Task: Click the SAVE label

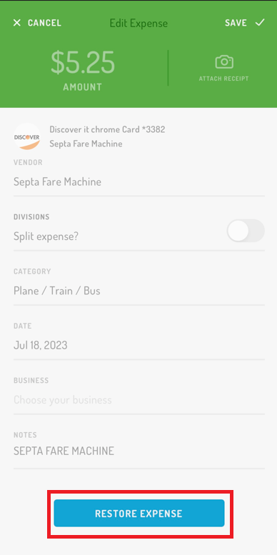Action: click(x=236, y=23)
